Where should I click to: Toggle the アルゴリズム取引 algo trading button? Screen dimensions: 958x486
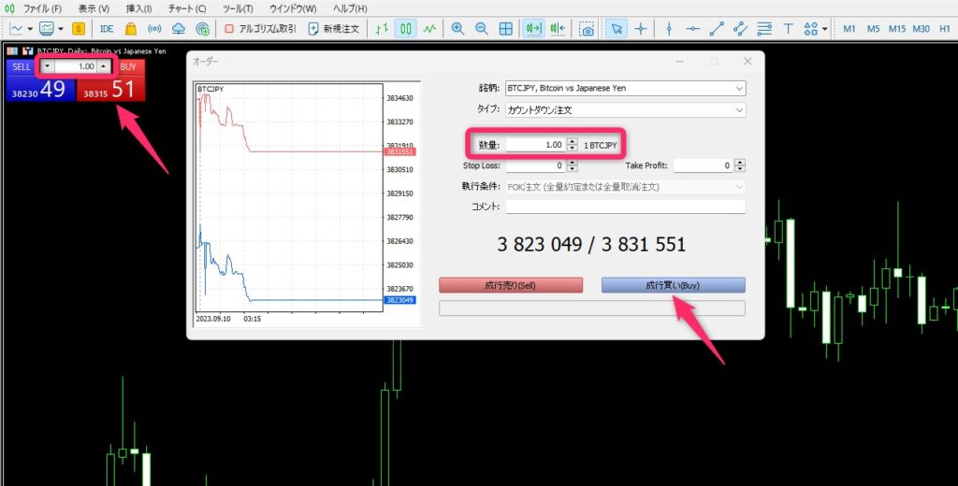260,29
